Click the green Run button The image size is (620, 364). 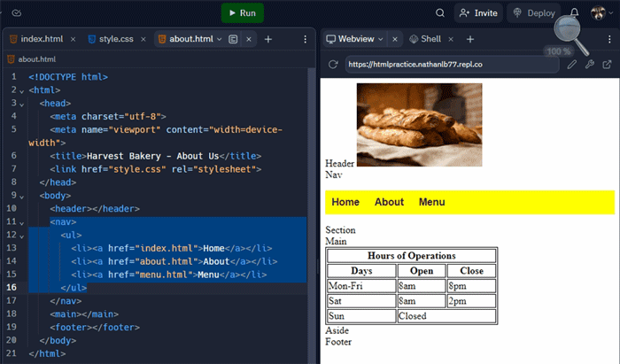point(243,13)
